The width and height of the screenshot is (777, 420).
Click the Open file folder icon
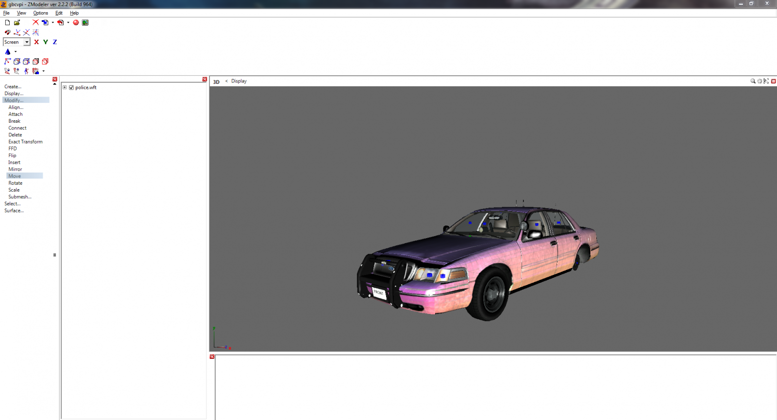pyautogui.click(x=17, y=22)
